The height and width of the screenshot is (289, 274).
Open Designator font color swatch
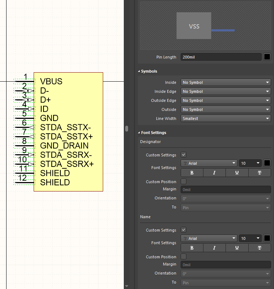[x=267, y=163]
